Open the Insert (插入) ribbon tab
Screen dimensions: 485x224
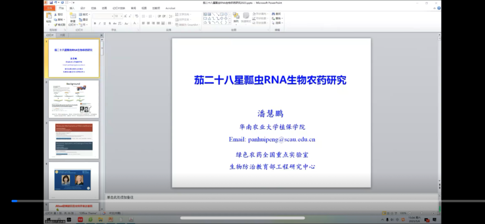[x=72, y=8]
